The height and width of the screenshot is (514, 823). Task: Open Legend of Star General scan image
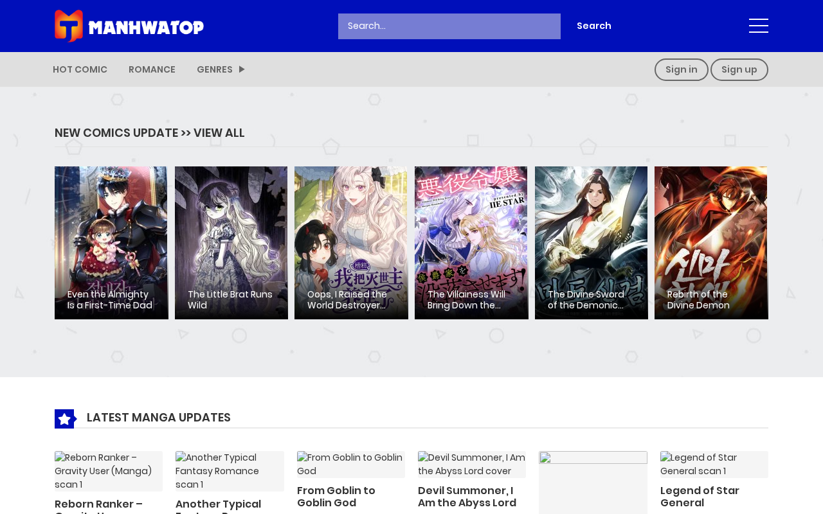coord(714,465)
